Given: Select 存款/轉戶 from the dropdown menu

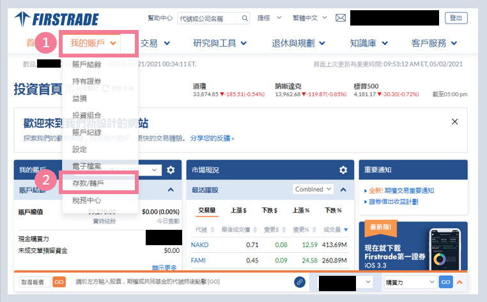Looking at the screenshot, I should pos(88,183).
